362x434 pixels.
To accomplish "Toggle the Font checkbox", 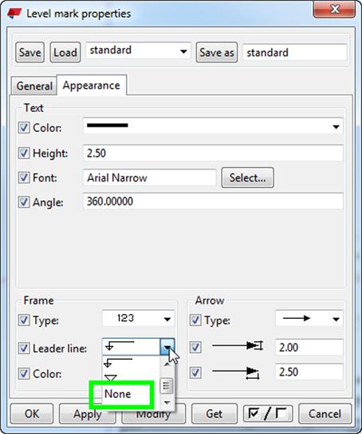I will [24, 177].
